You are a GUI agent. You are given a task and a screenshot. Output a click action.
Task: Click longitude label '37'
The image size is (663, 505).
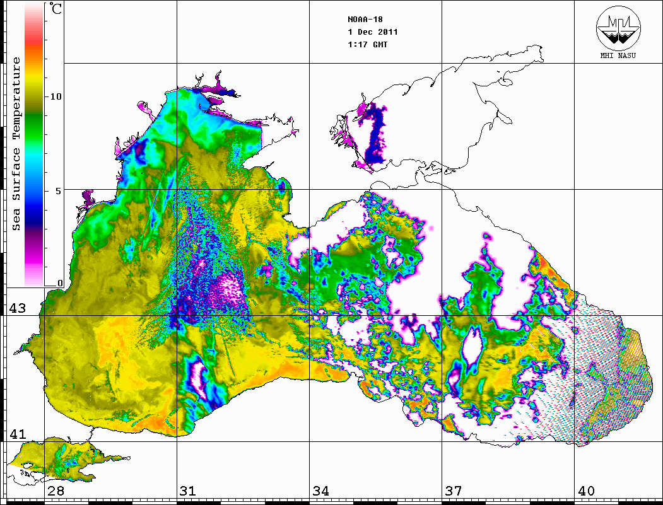pos(454,491)
